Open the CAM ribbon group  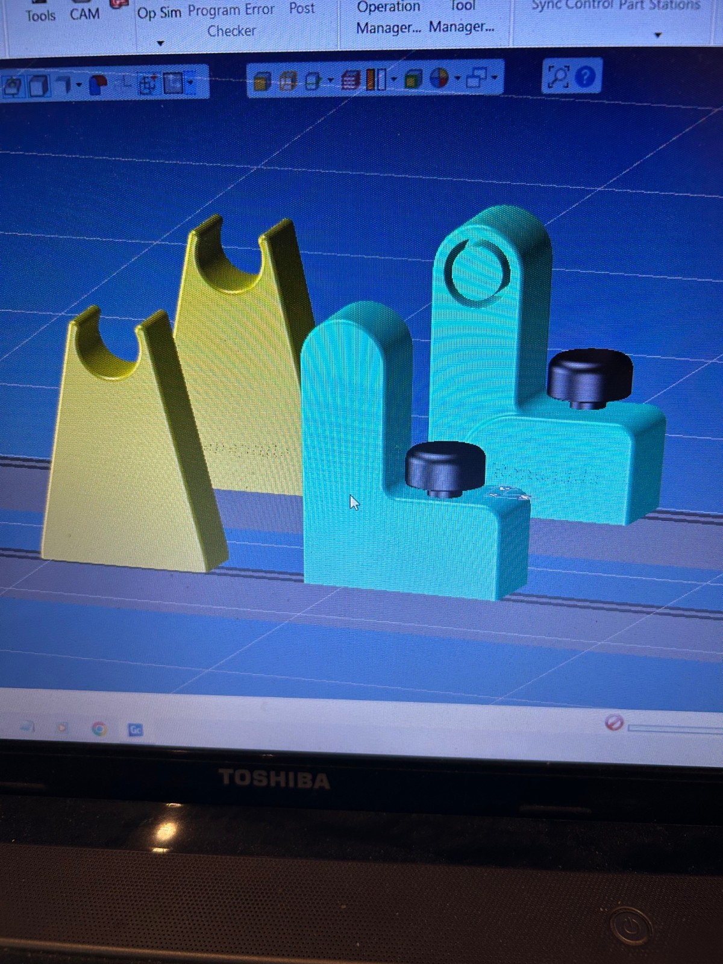click(85, 13)
